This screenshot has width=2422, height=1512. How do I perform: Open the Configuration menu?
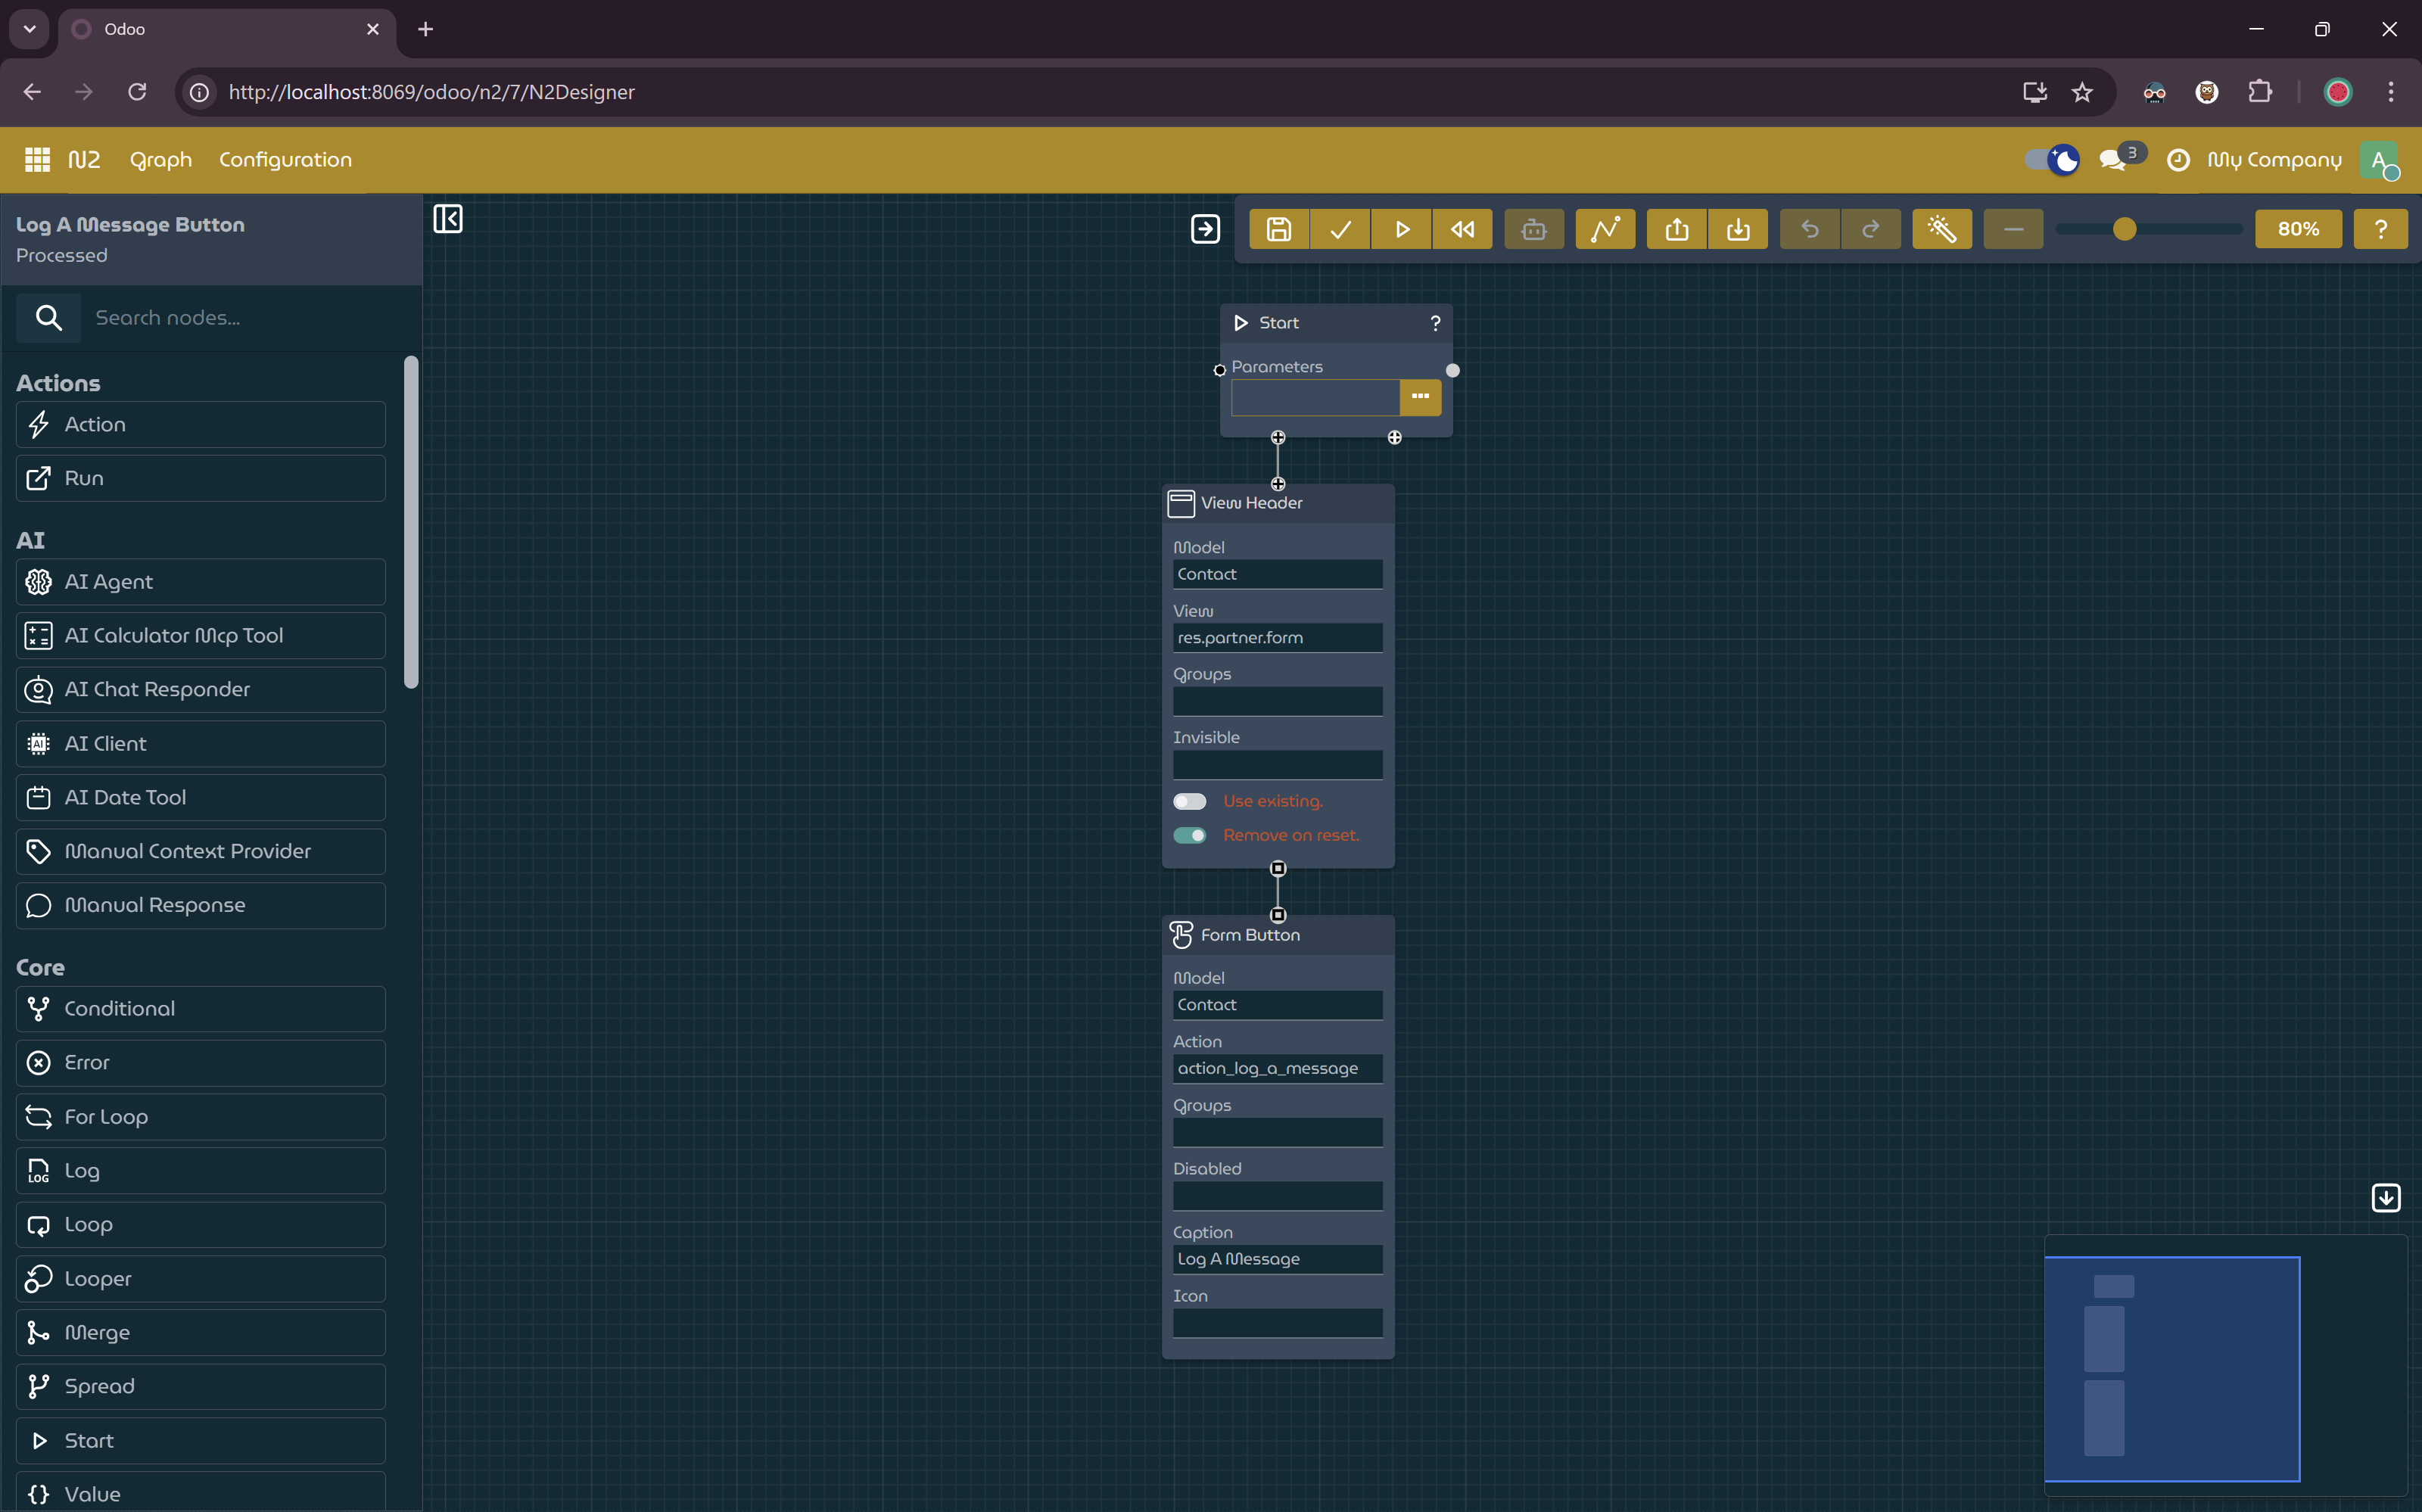click(x=285, y=159)
